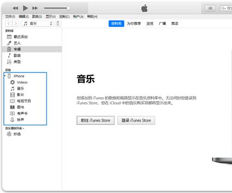Image resolution: width=232 pixels, height=193 pixels.
Task: Click the search field at top right
Action: 226,8
